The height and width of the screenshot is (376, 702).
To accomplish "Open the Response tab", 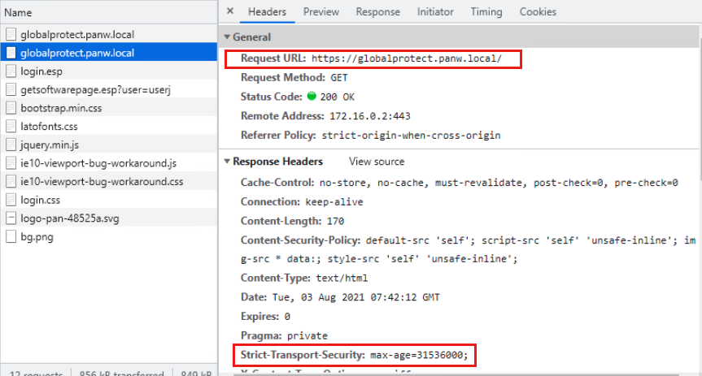I will tap(377, 12).
